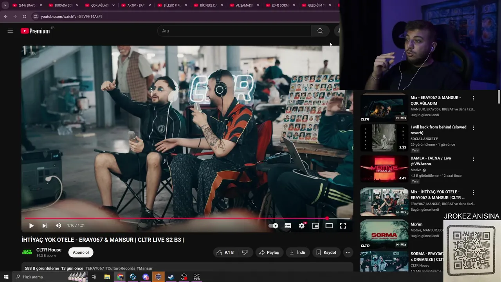Save the video with Kaydet

pos(326,253)
